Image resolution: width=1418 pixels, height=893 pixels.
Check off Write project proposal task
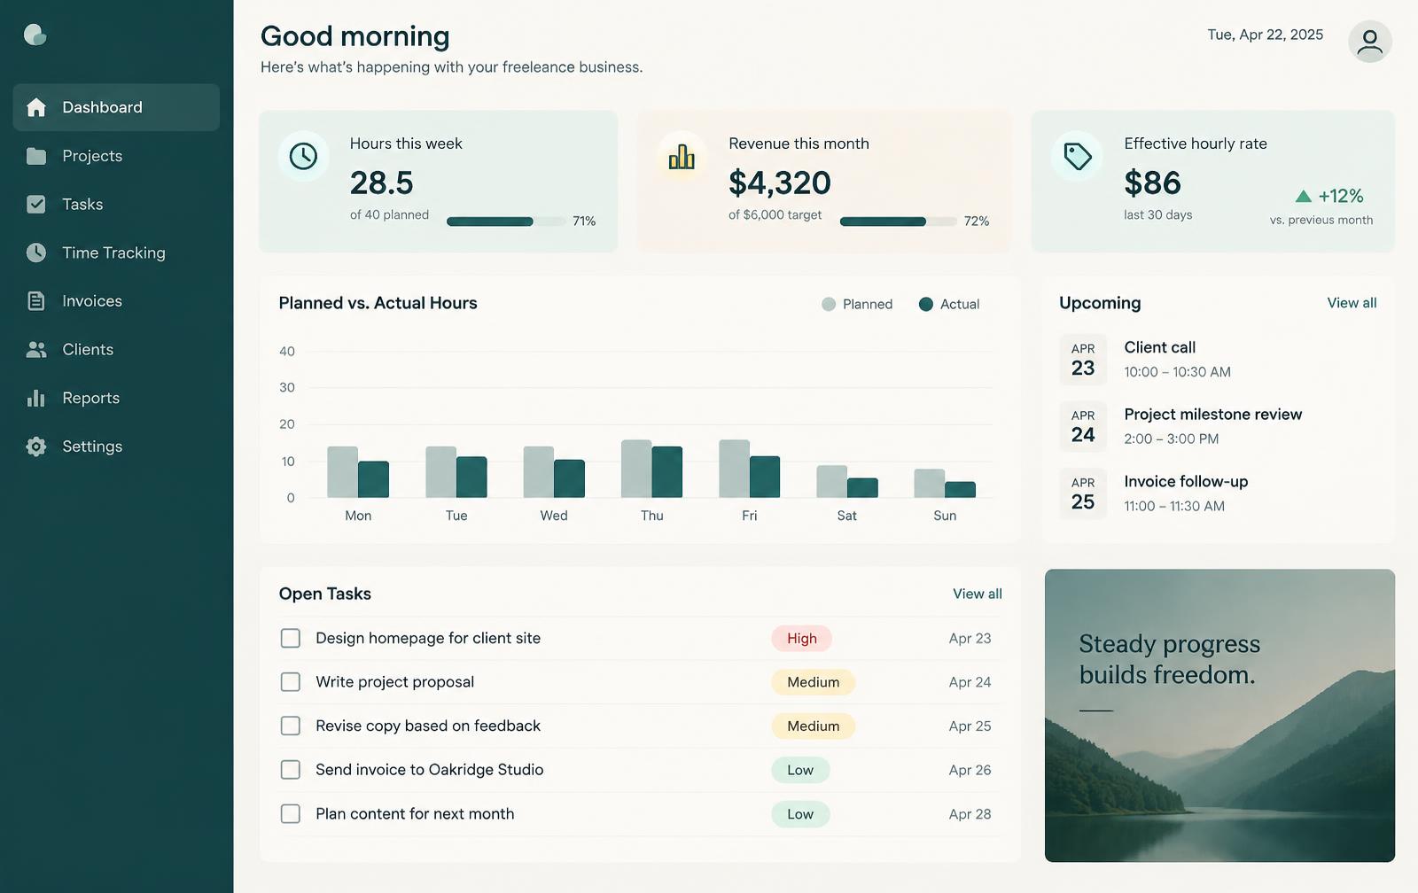291,682
